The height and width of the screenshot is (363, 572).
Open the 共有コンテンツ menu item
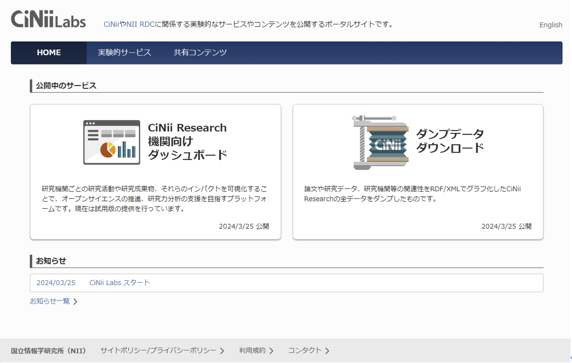(x=200, y=53)
